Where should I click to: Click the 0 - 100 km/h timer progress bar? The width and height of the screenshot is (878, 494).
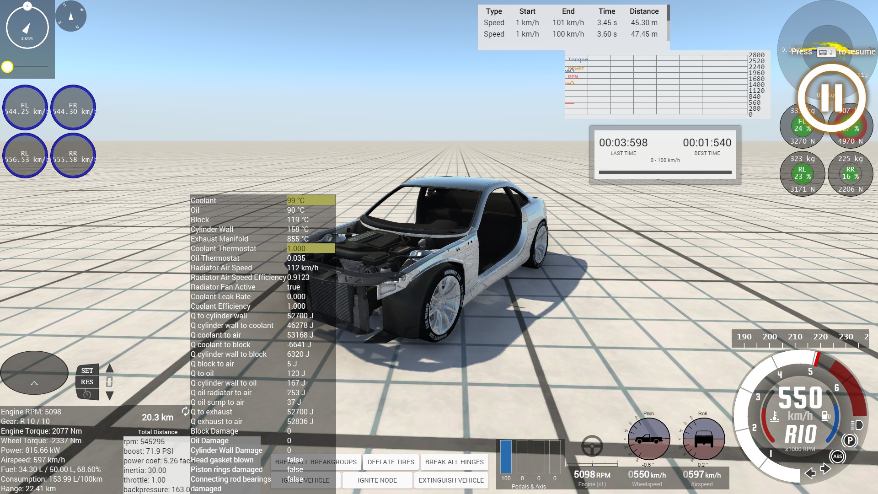coord(665,172)
